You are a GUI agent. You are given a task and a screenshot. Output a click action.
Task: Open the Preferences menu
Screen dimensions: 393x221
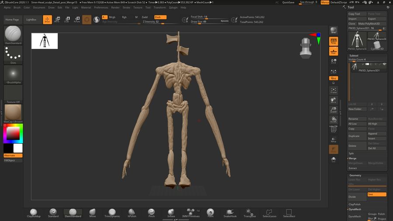tap(101, 7)
